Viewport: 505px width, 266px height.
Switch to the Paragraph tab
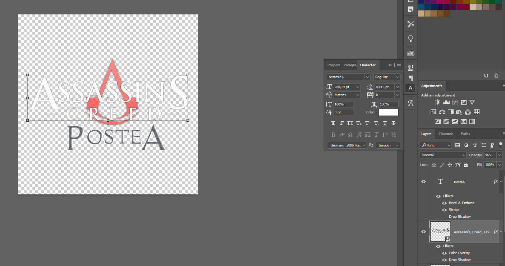[x=350, y=65]
